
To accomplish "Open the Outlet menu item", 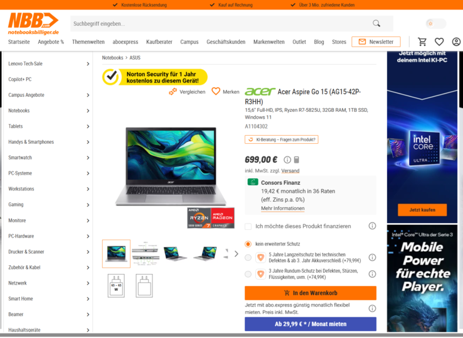I will 299,41.
